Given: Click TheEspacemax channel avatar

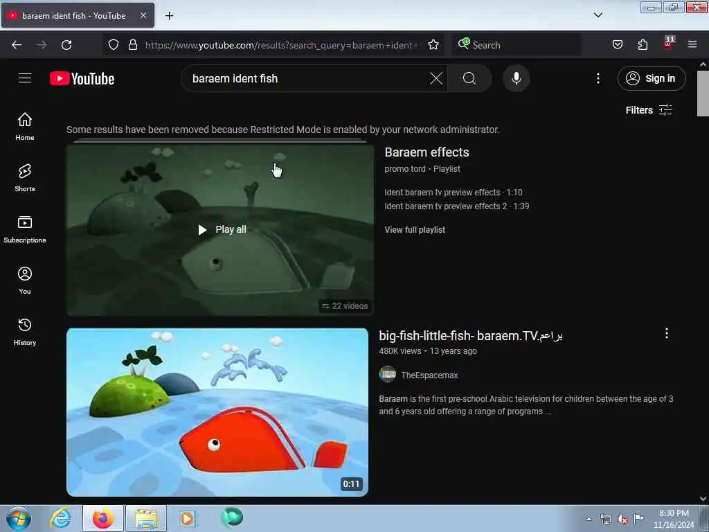Looking at the screenshot, I should point(388,375).
